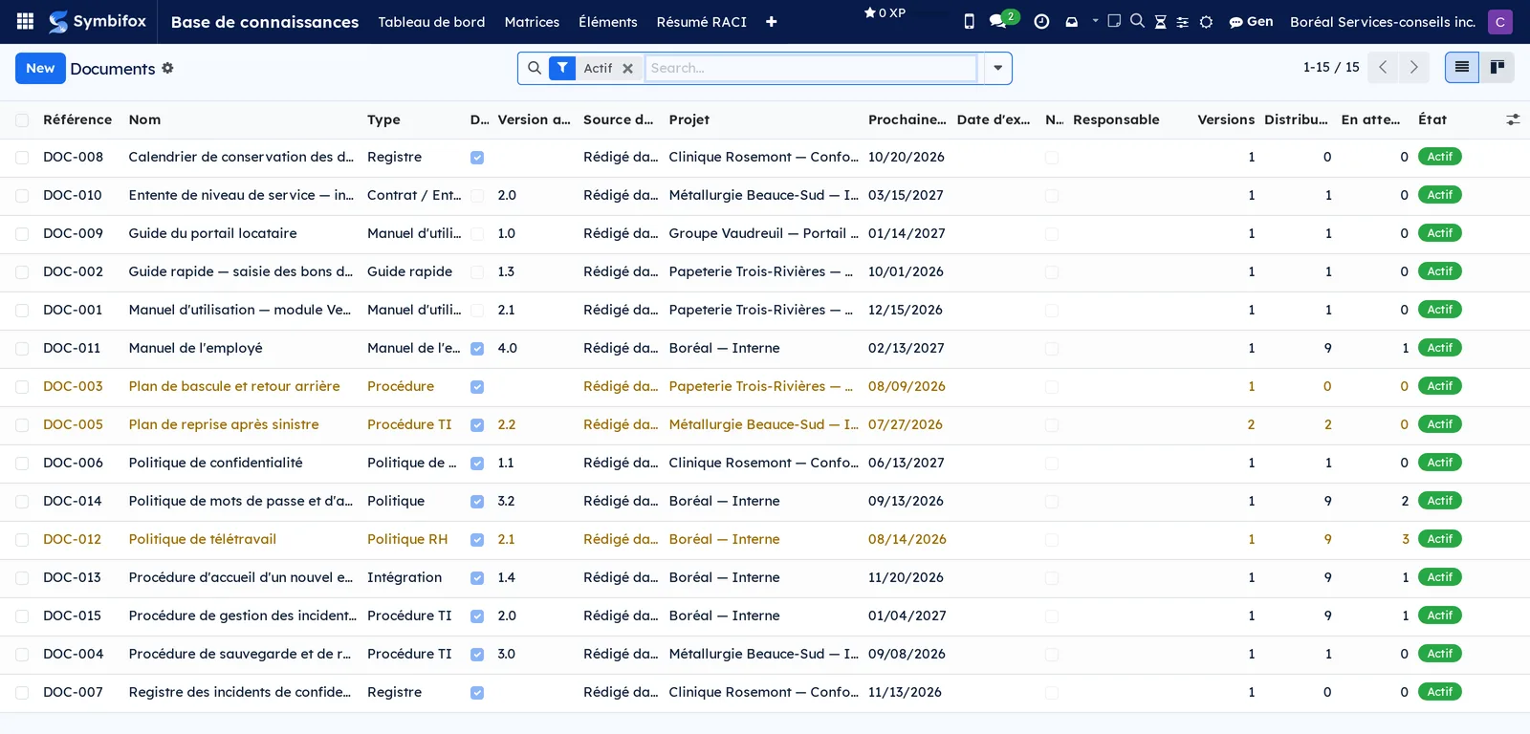
Task: Toggle the D... column checkbox for DOC-009
Action: (477, 234)
